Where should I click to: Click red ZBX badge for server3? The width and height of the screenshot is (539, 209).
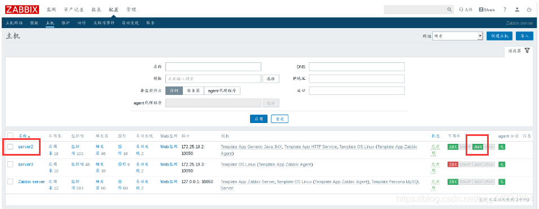point(453,164)
